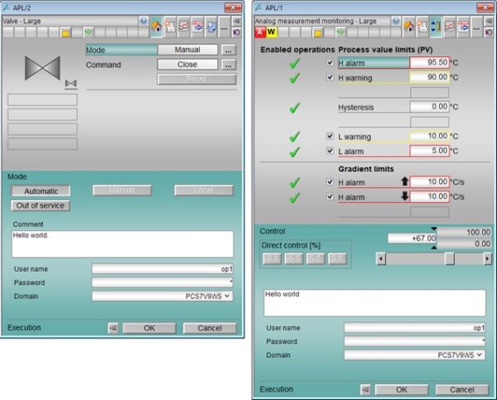The height and width of the screenshot is (400, 497).
Task: Open the Messages view icon in the APL/1 toolbar
Action: coord(422,27)
